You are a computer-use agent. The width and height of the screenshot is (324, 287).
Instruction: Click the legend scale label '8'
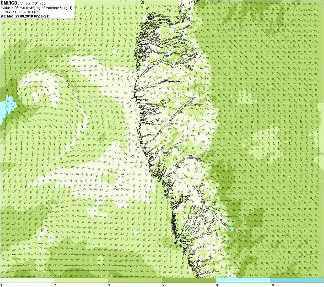[217, 285]
